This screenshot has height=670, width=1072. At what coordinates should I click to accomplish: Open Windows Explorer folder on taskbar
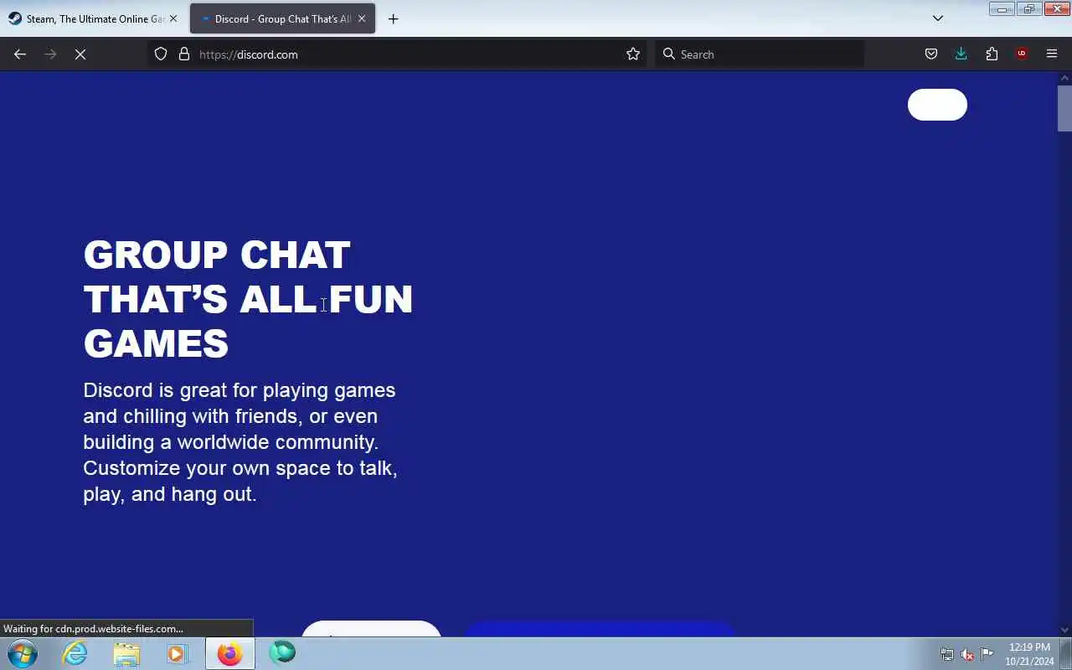click(x=126, y=653)
